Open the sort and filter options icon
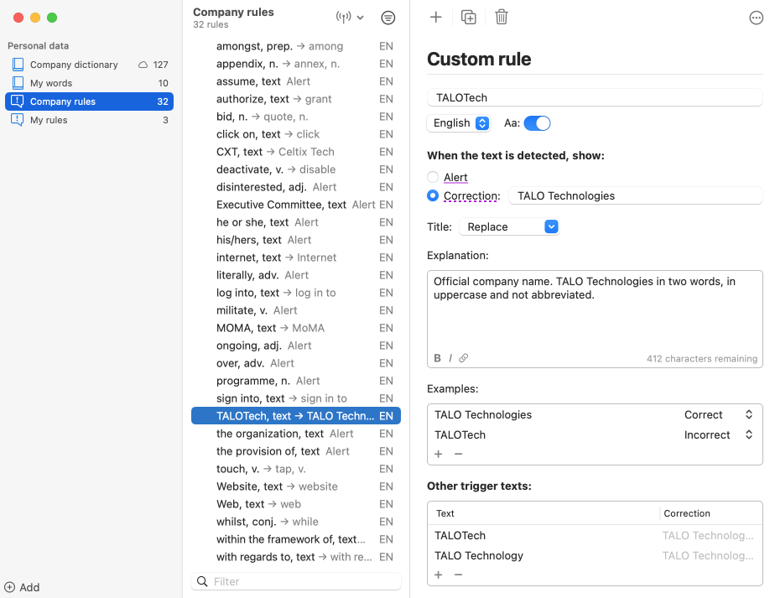Viewport: 775px width, 598px height. coord(387,18)
